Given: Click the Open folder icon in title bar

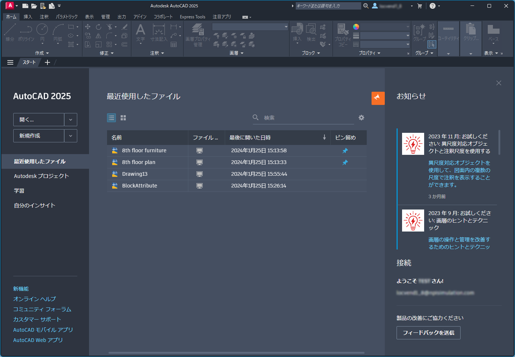Looking at the screenshot, I should tap(34, 6).
